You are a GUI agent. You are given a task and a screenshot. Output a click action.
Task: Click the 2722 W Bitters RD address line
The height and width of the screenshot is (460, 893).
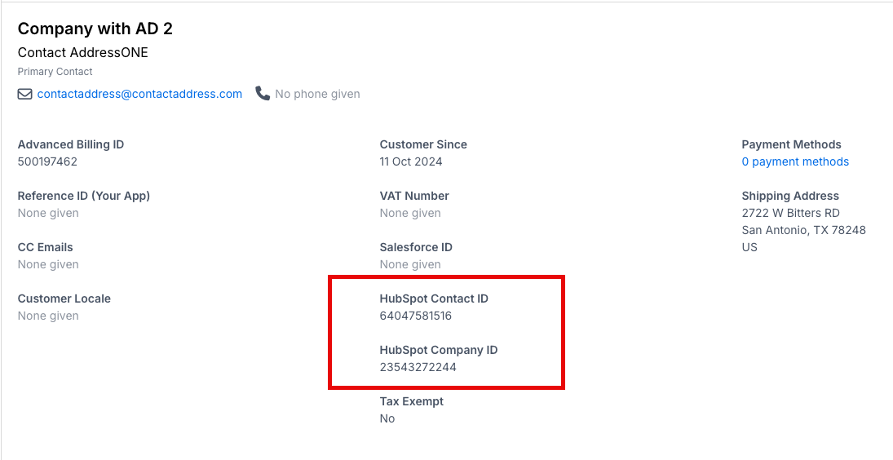[790, 213]
